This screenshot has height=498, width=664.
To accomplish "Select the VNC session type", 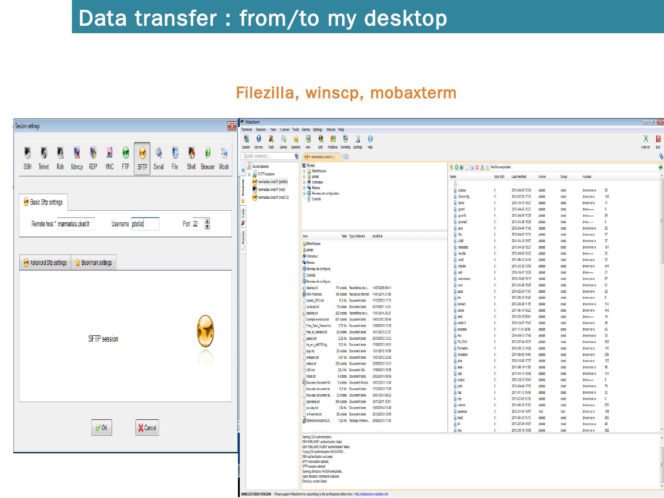I will pos(109,158).
